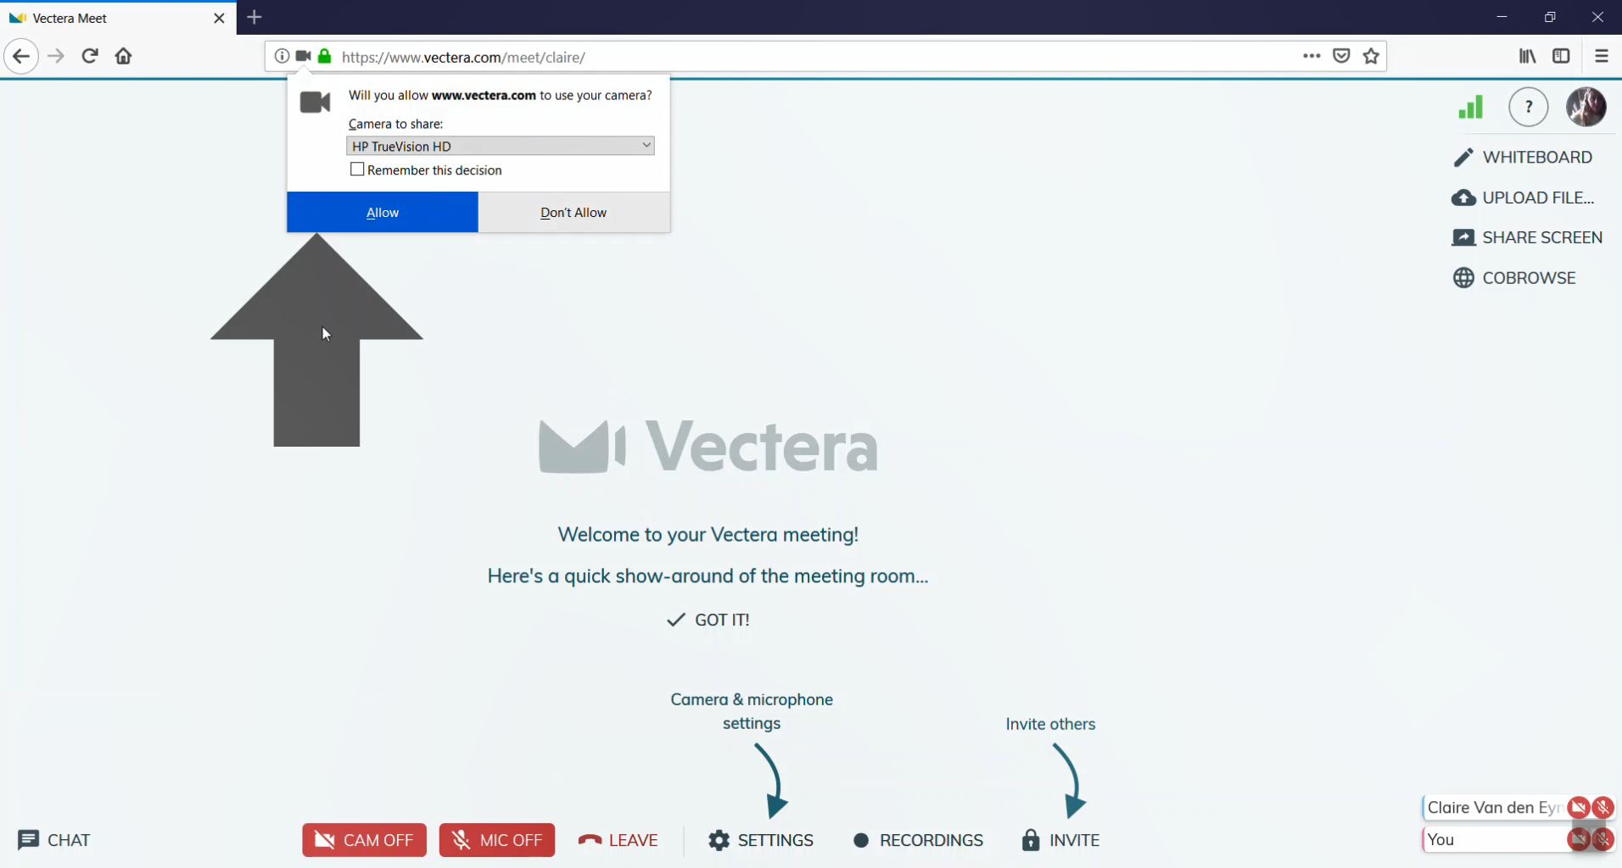Viewport: 1622px width, 868px height.
Task: Choose Upload File option
Action: pos(1524,198)
